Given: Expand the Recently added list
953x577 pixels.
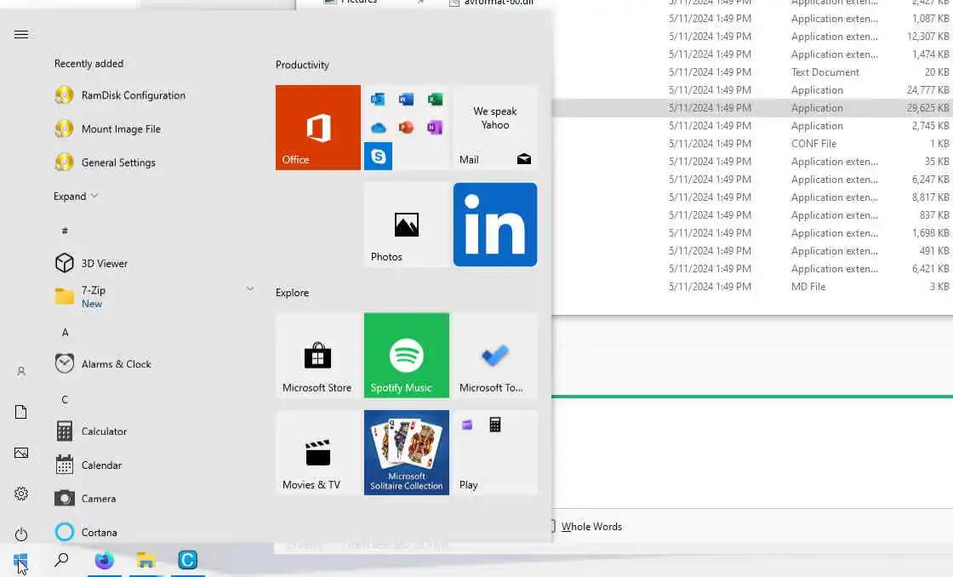Looking at the screenshot, I should [76, 196].
